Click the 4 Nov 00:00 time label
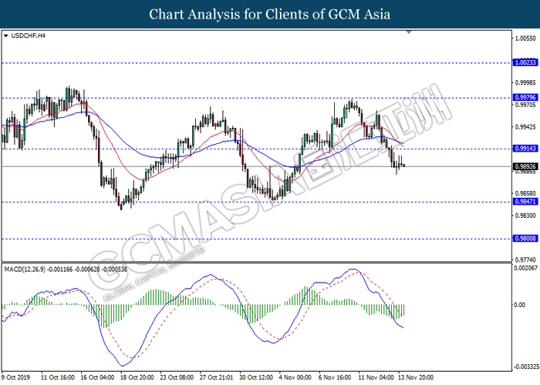The image size is (540, 385). (295, 377)
